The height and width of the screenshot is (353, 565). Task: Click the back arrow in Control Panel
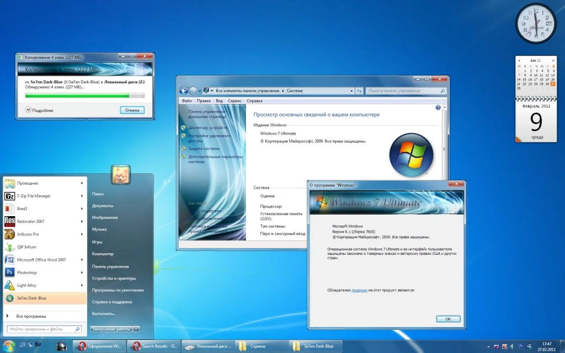(x=184, y=91)
